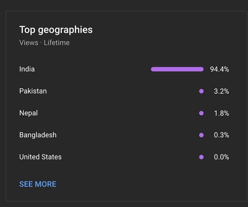The image size is (248, 207).
Task: Click the purple dot beside United States
Action: tap(201, 157)
